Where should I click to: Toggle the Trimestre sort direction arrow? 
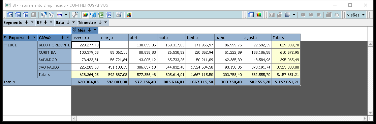99,23
